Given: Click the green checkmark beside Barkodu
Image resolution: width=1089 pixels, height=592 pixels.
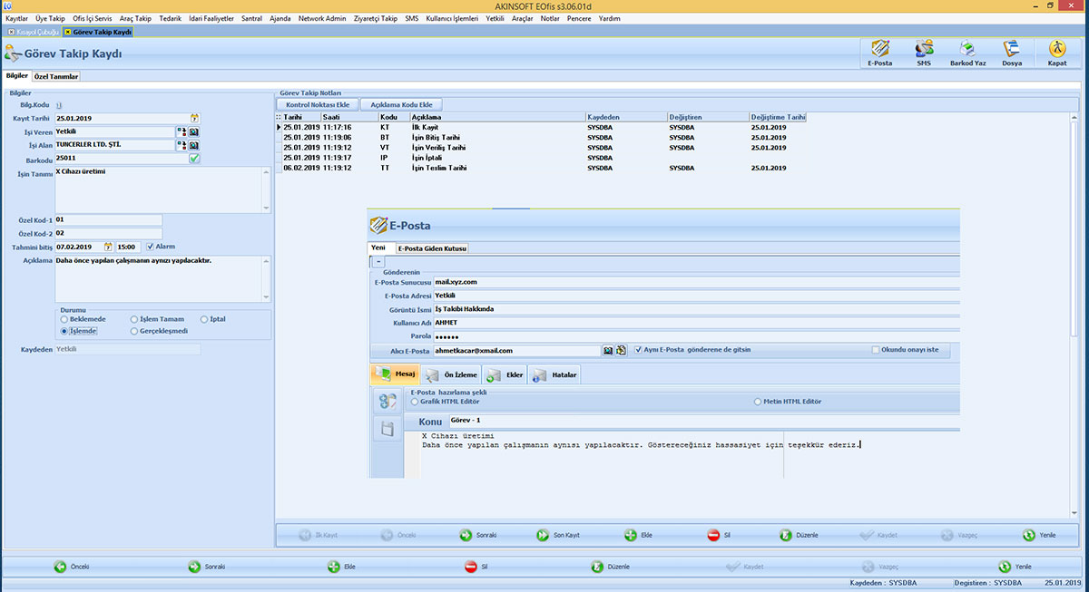Looking at the screenshot, I should tap(194, 159).
